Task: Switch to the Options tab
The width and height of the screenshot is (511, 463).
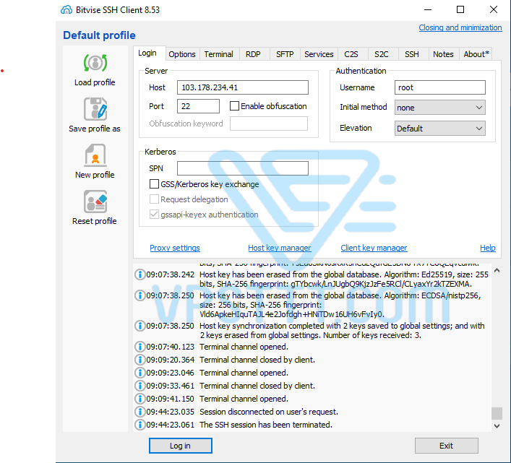Action: pos(182,54)
